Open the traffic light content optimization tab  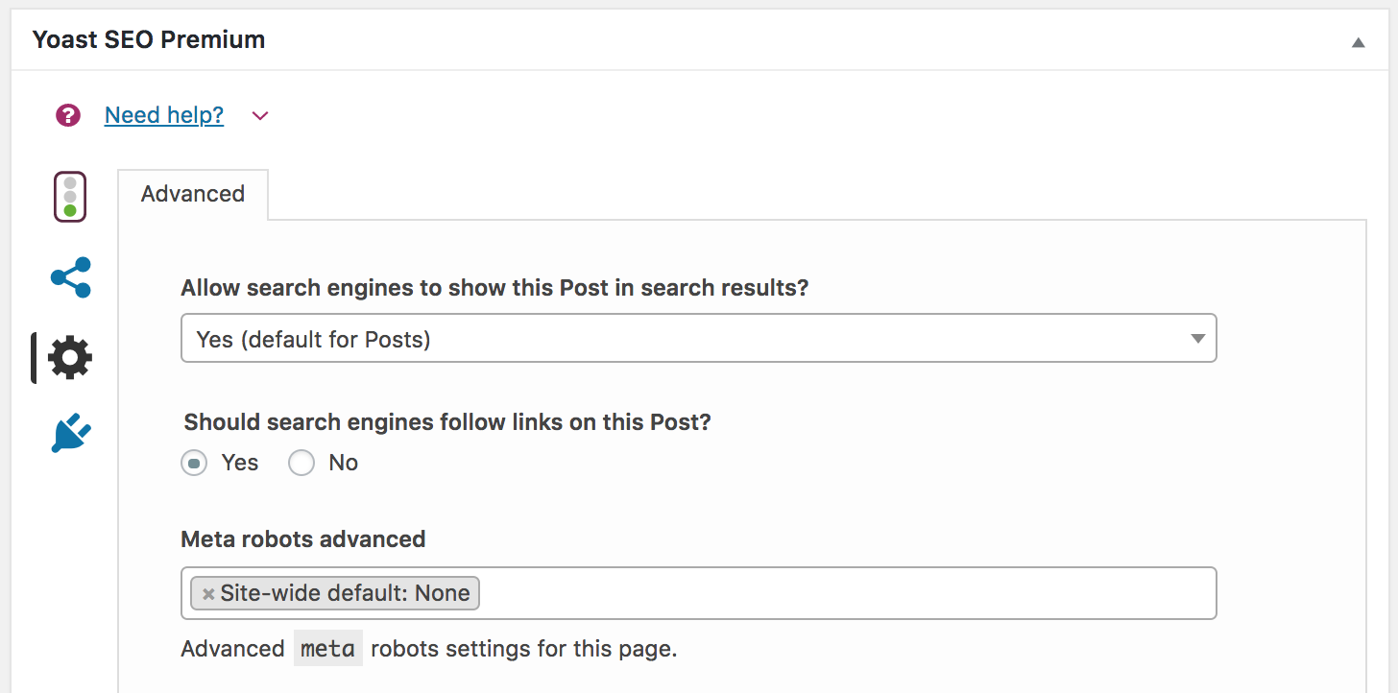tap(70, 197)
